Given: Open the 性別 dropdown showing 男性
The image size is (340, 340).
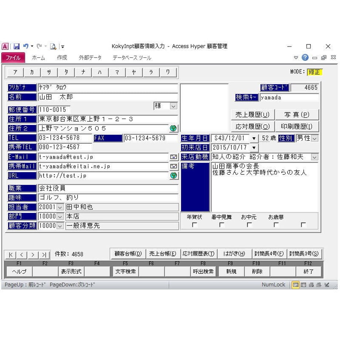Looking at the screenshot, I should (x=314, y=138).
